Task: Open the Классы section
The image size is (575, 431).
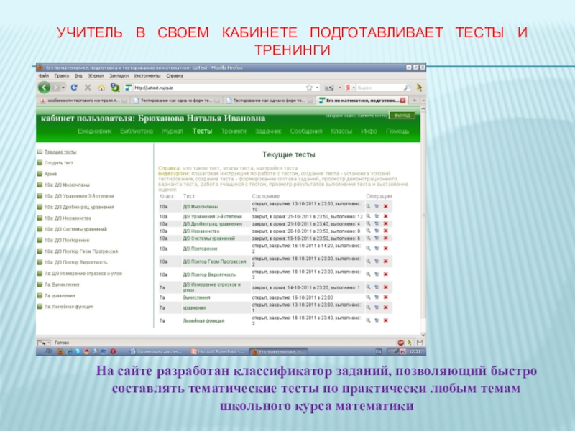Action: 341,131
